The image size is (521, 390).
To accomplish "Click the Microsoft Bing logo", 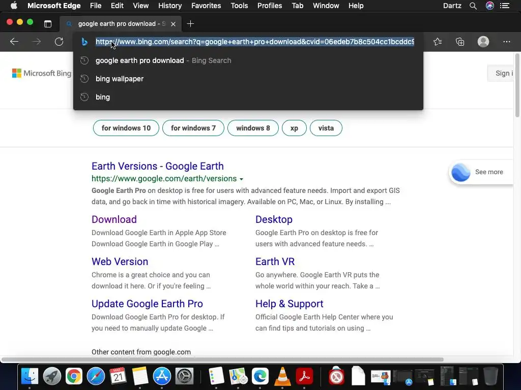I will [x=42, y=73].
